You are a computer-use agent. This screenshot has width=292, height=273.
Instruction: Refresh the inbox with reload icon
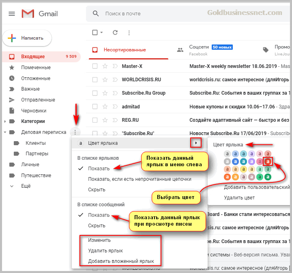click(x=115, y=32)
